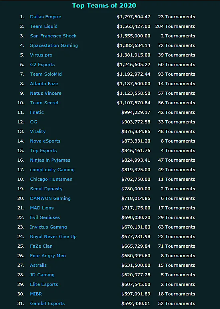The width and height of the screenshot is (220, 309).
Task: Click the Ninjas in Pyjamas link
Action: pyautogui.click(x=50, y=160)
